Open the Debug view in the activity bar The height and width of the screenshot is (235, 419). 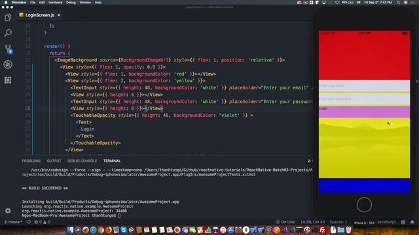pos(8,65)
